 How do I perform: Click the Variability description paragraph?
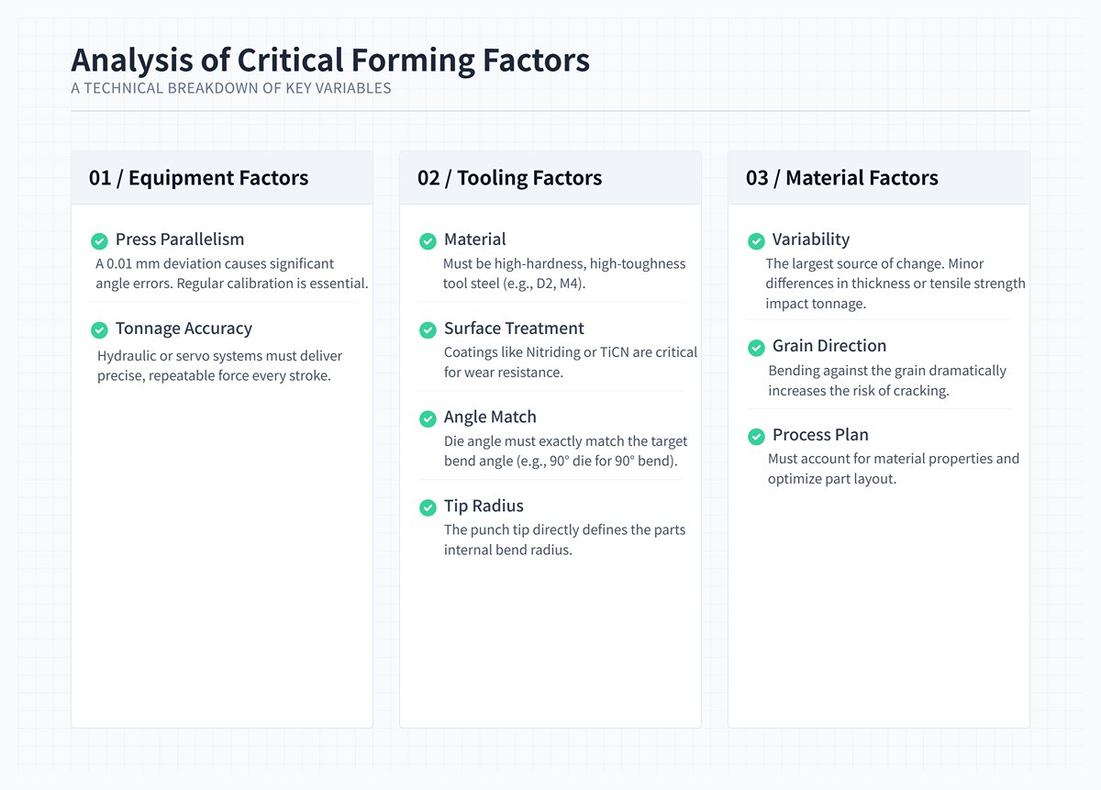coord(895,284)
